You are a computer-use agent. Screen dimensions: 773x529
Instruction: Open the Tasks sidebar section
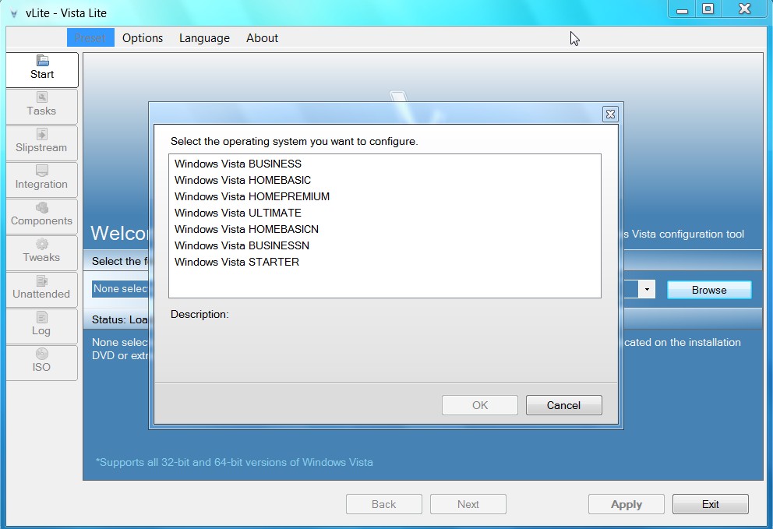(42, 106)
